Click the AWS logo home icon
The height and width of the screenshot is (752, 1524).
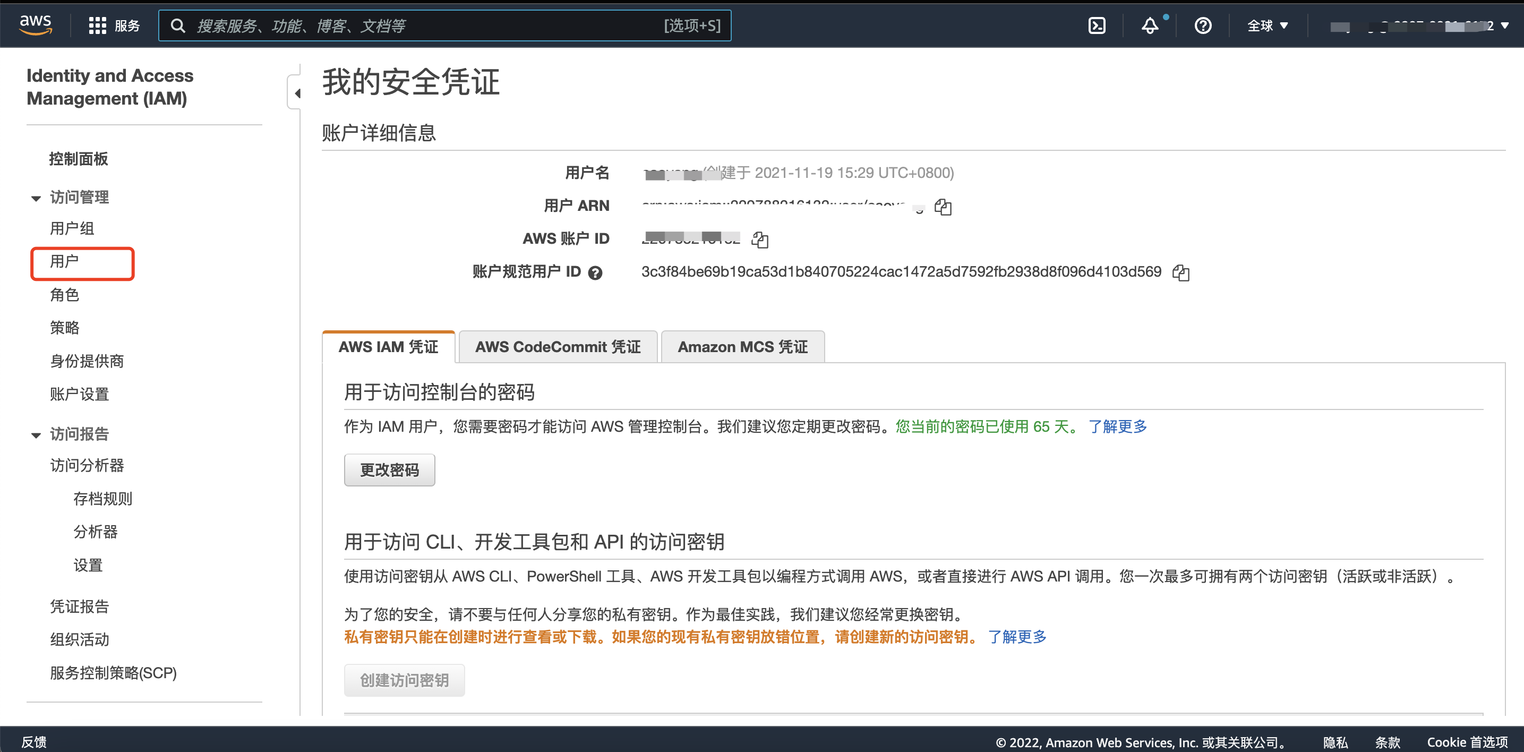click(x=36, y=25)
